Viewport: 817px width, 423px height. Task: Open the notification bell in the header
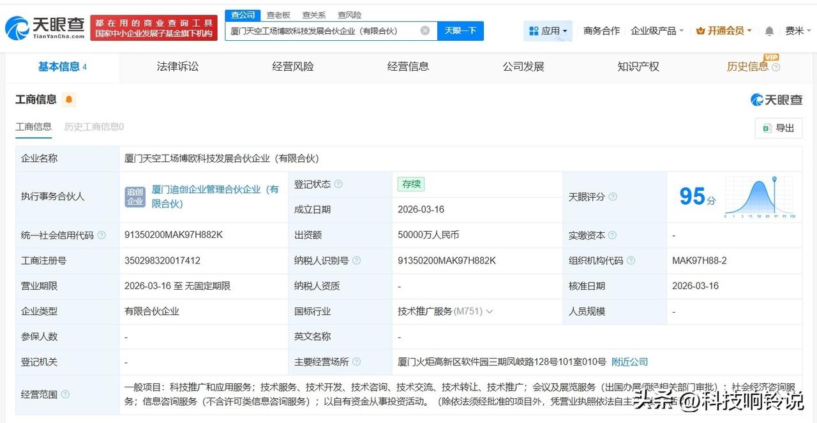pos(769,31)
